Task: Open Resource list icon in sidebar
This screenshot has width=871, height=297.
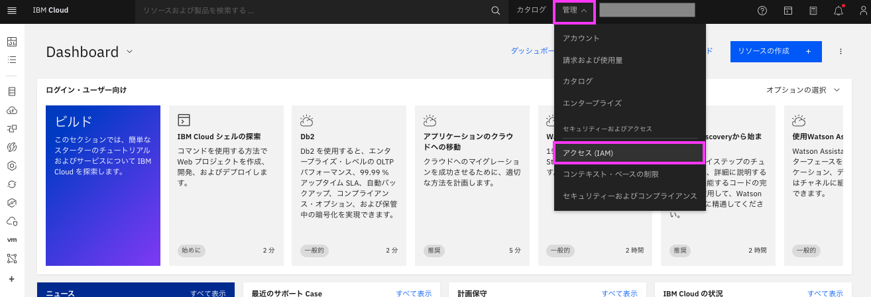Action: (11, 60)
